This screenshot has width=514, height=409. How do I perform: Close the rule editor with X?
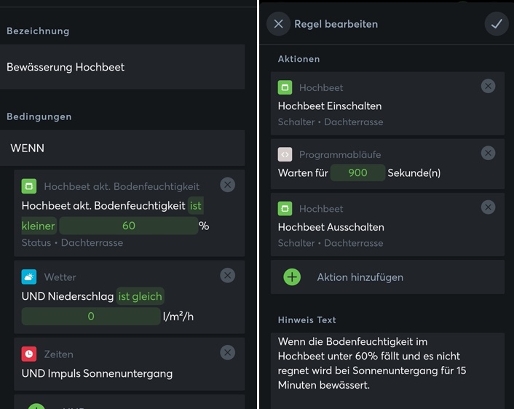point(278,24)
